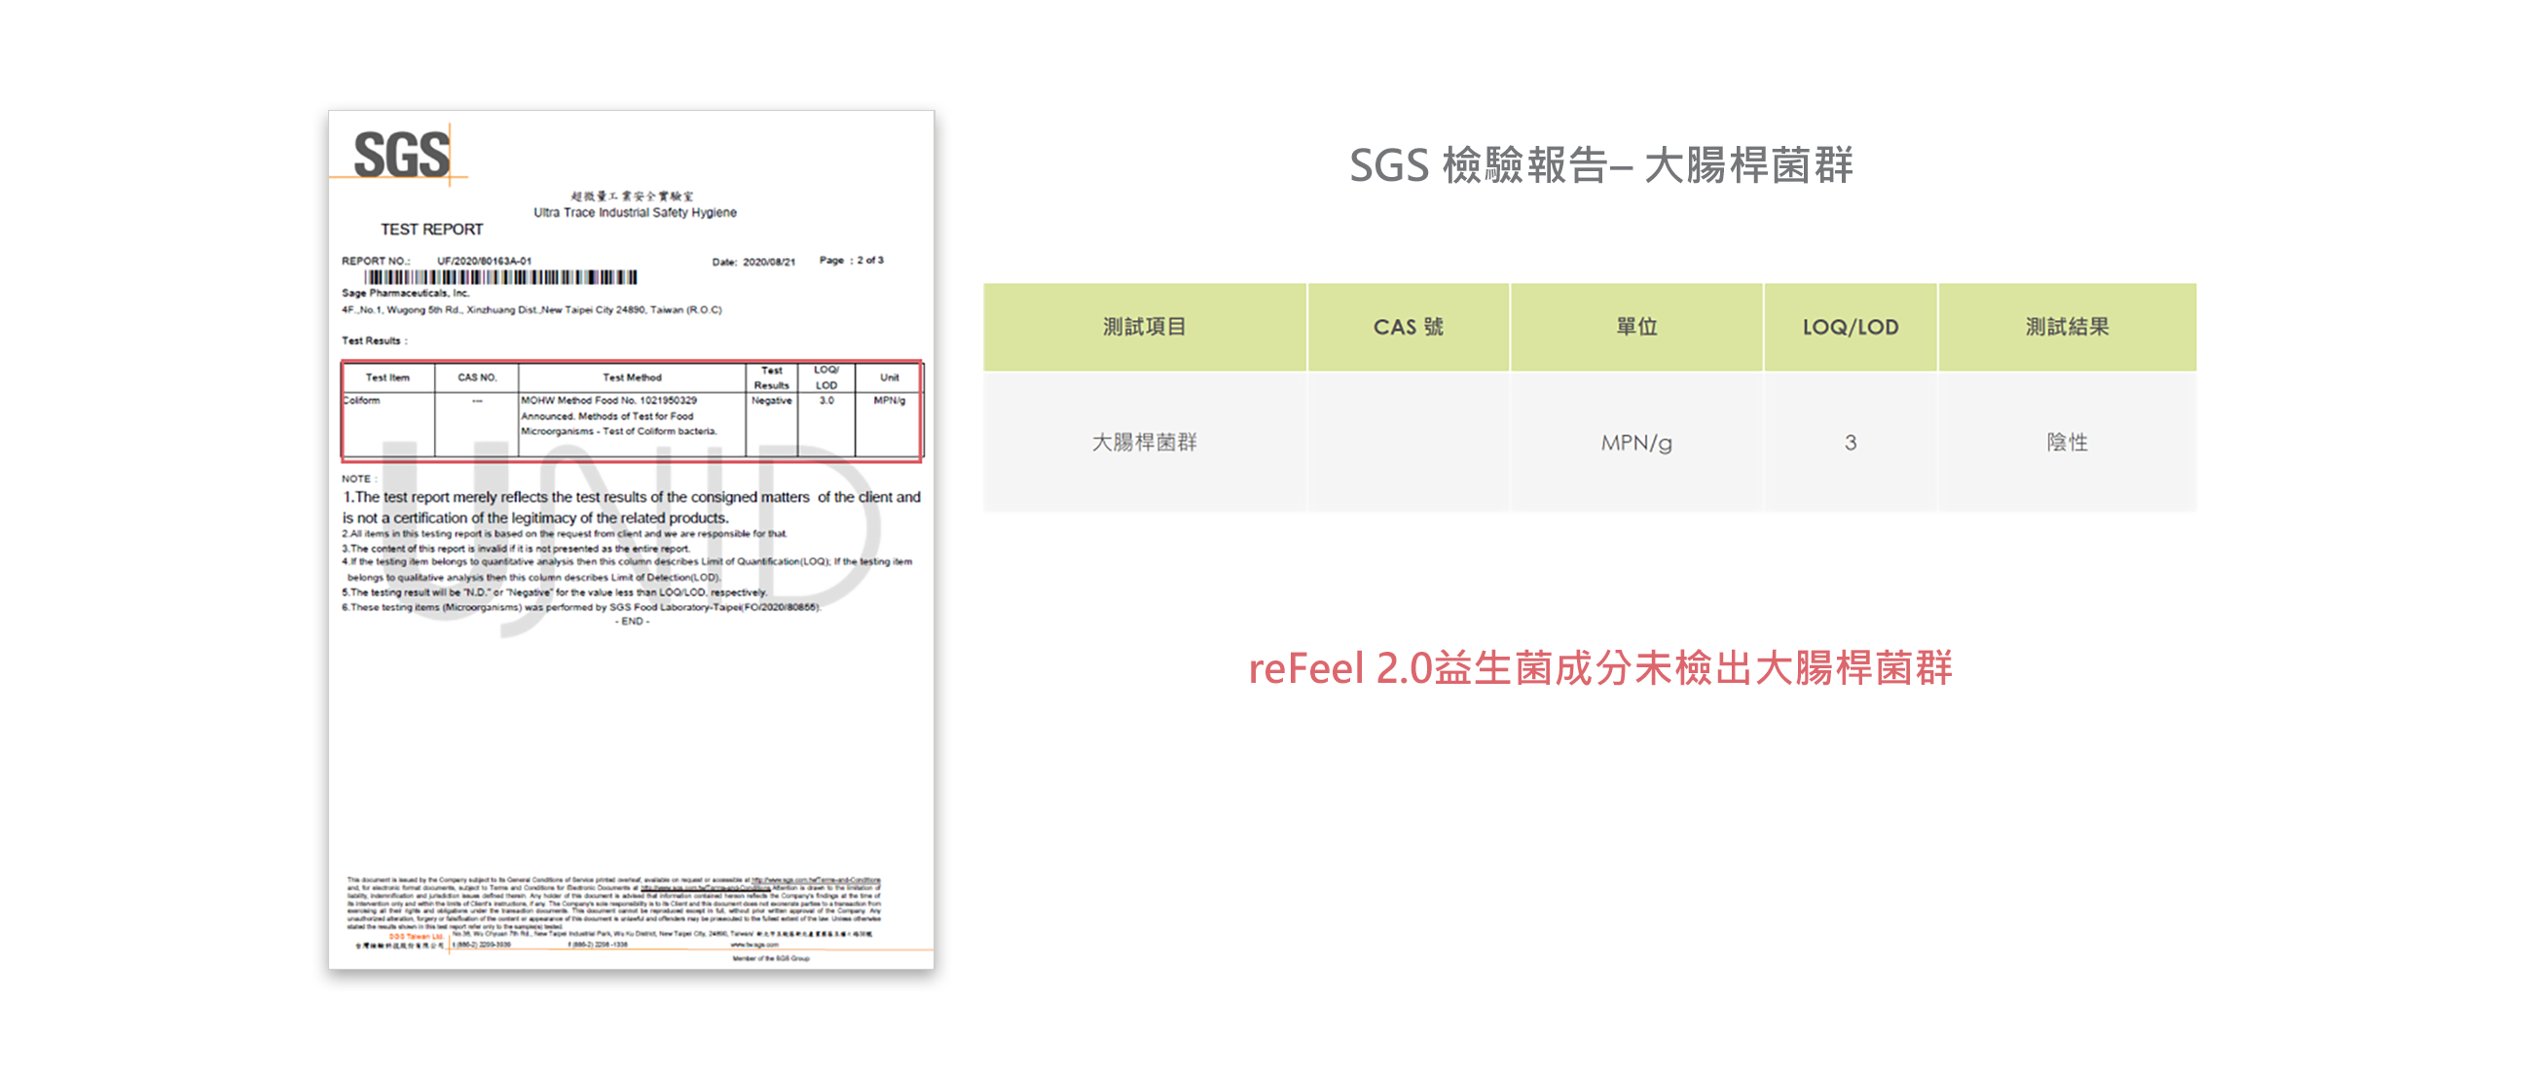
Task: Click the sgs.com terms link in footer
Action: pyautogui.click(x=816, y=880)
